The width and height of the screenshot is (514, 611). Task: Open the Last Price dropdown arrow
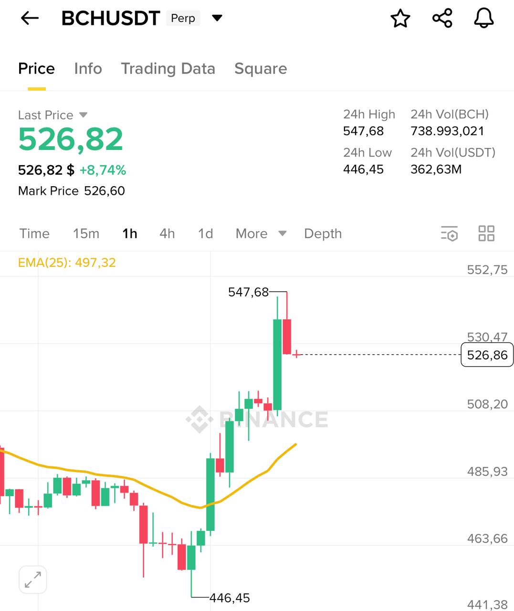click(x=83, y=115)
